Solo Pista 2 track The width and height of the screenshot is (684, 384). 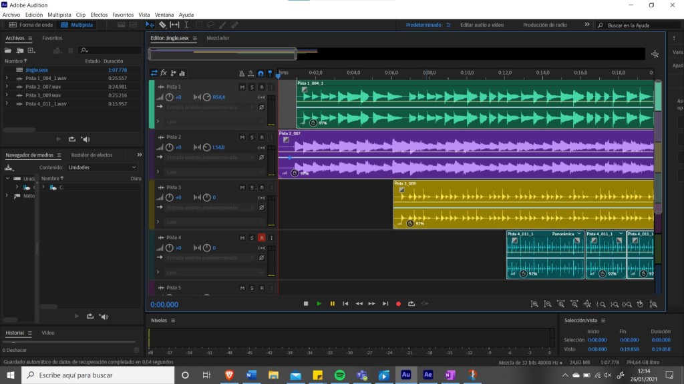click(252, 137)
